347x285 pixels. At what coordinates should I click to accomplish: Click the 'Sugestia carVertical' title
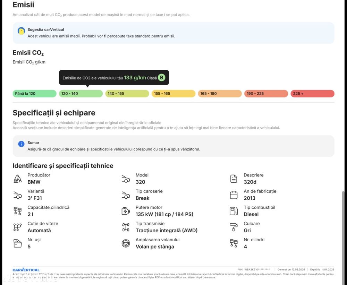45,29
